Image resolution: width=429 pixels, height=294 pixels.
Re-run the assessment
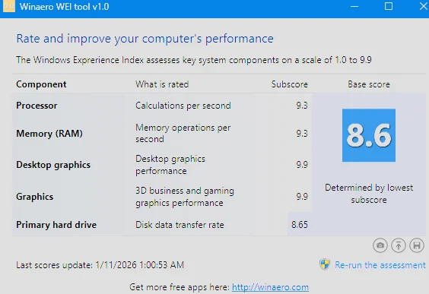coord(380,265)
